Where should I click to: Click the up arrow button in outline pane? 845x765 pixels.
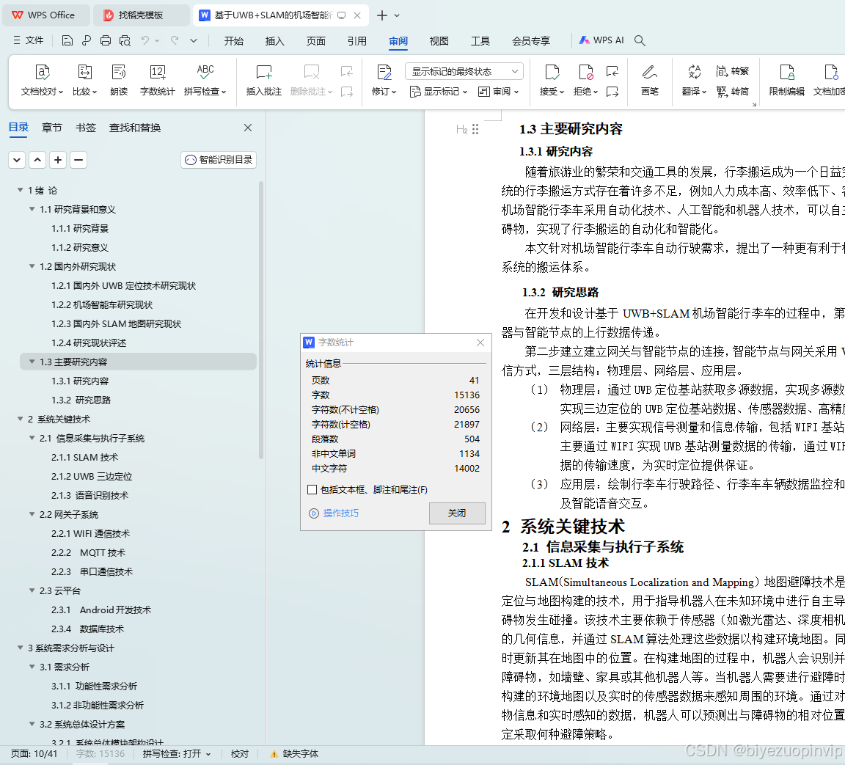[x=37, y=160]
